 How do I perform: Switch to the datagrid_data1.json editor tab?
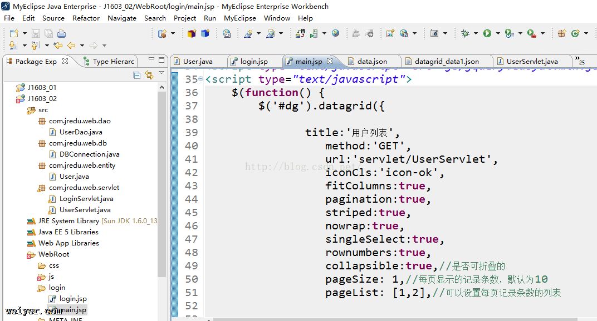(x=447, y=61)
